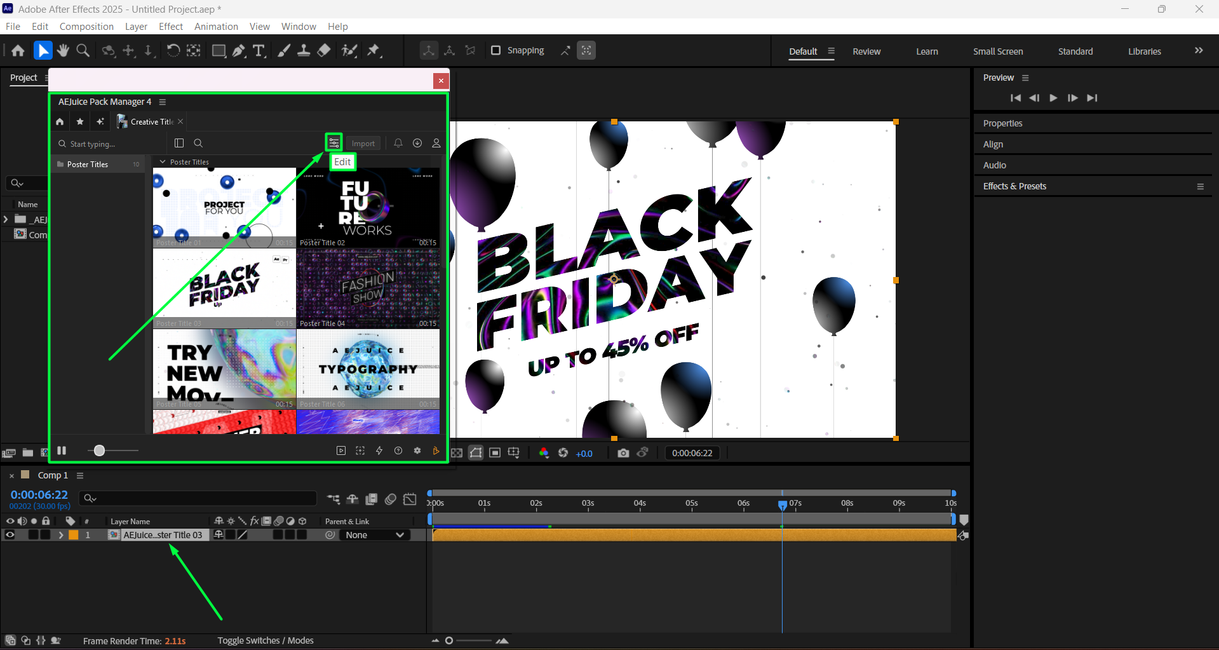Enable the Snapping checkbox

pyautogui.click(x=496, y=50)
